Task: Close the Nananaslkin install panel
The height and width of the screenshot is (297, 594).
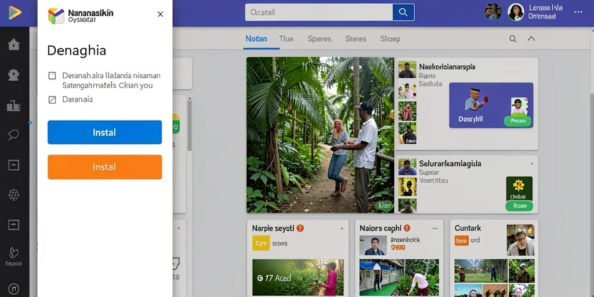Action: pyautogui.click(x=160, y=14)
